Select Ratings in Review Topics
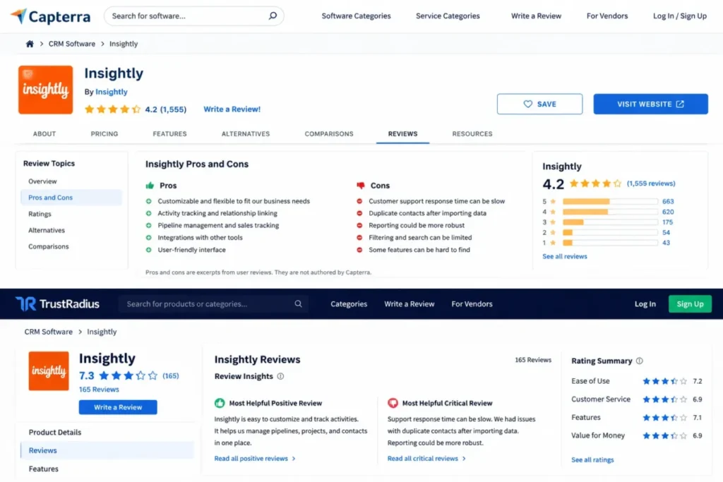Image resolution: width=723 pixels, height=482 pixels. (x=40, y=215)
